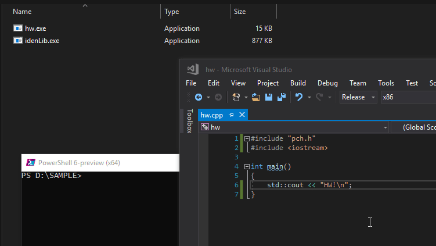
Task: Select the idenLib.exe file
Action: point(42,41)
